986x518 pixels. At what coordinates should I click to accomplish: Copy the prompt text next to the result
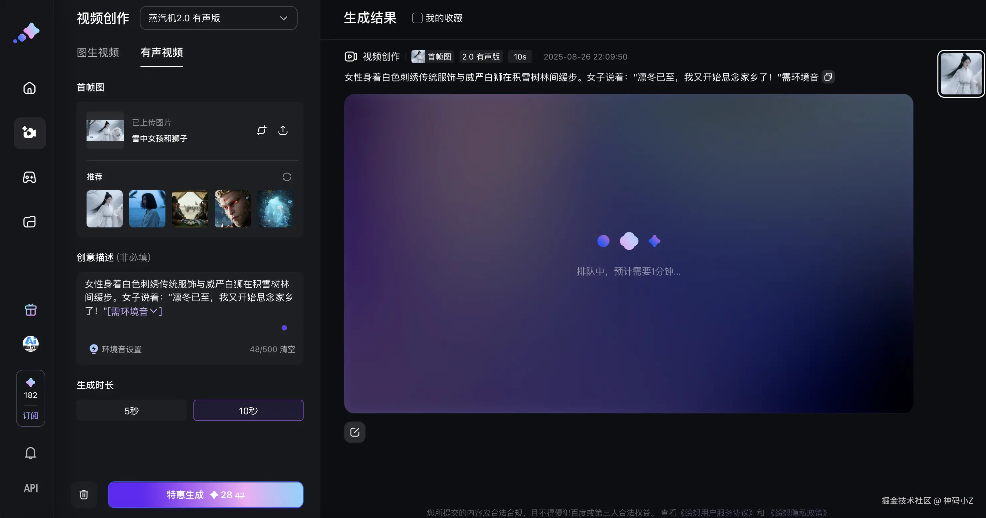[828, 77]
